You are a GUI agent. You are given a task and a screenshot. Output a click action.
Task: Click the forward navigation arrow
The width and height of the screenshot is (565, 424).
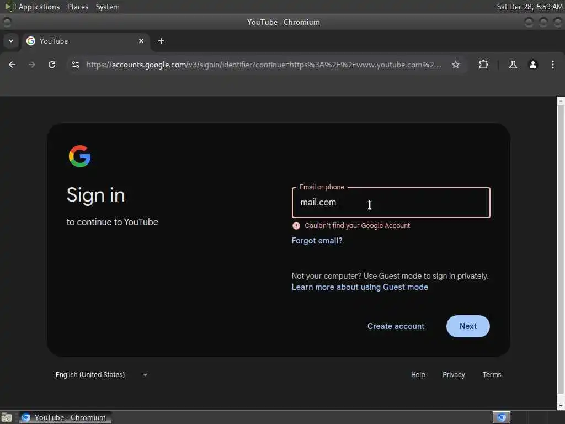[31, 65]
